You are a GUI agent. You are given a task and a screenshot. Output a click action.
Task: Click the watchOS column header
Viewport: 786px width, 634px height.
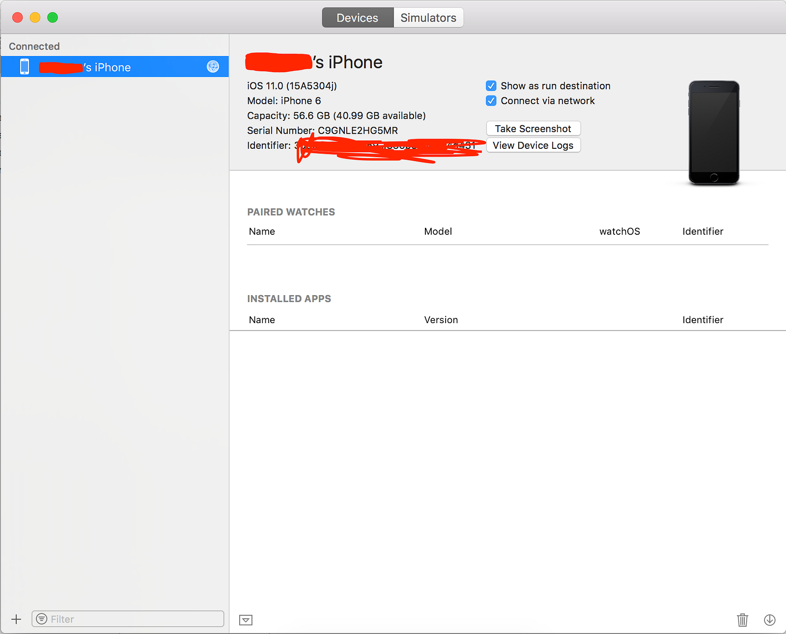point(619,231)
